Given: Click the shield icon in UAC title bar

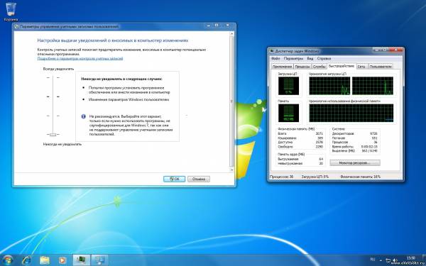Looking at the screenshot, I should point(16,27).
